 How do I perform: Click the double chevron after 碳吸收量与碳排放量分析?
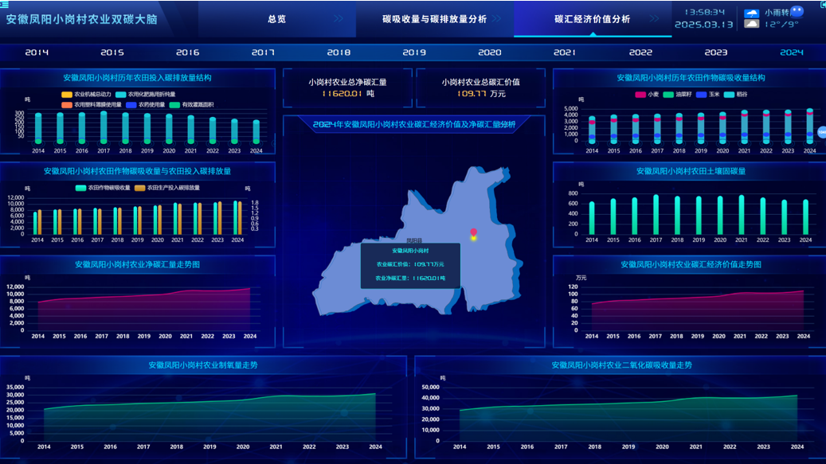[x=498, y=19]
